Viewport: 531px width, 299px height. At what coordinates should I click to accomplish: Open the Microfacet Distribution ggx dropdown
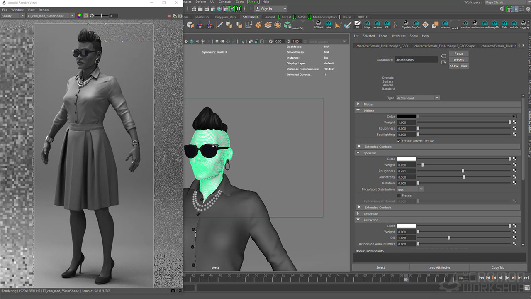[410, 189]
